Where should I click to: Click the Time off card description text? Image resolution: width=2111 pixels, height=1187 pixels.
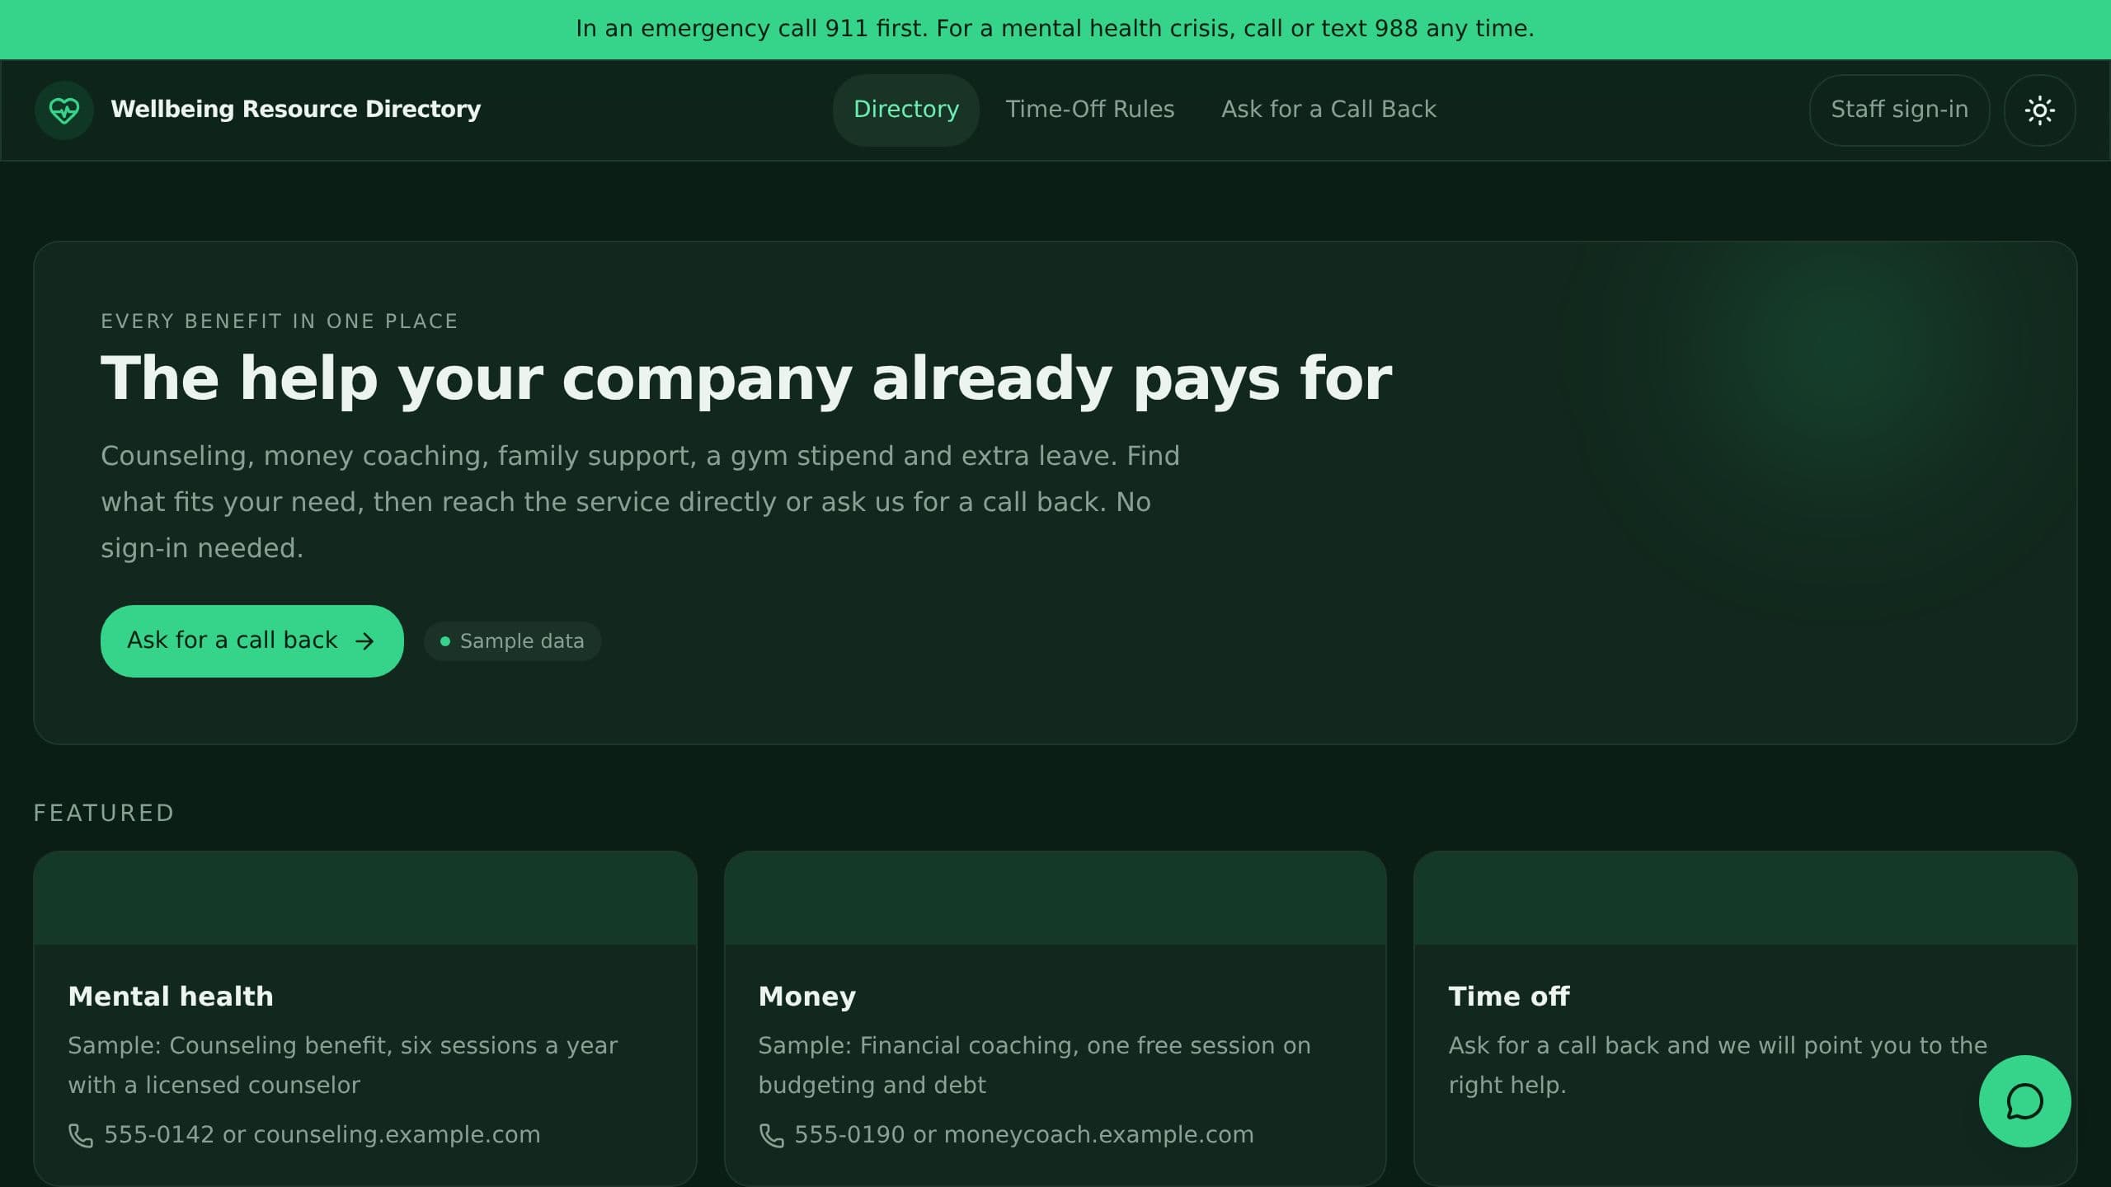(1718, 1065)
